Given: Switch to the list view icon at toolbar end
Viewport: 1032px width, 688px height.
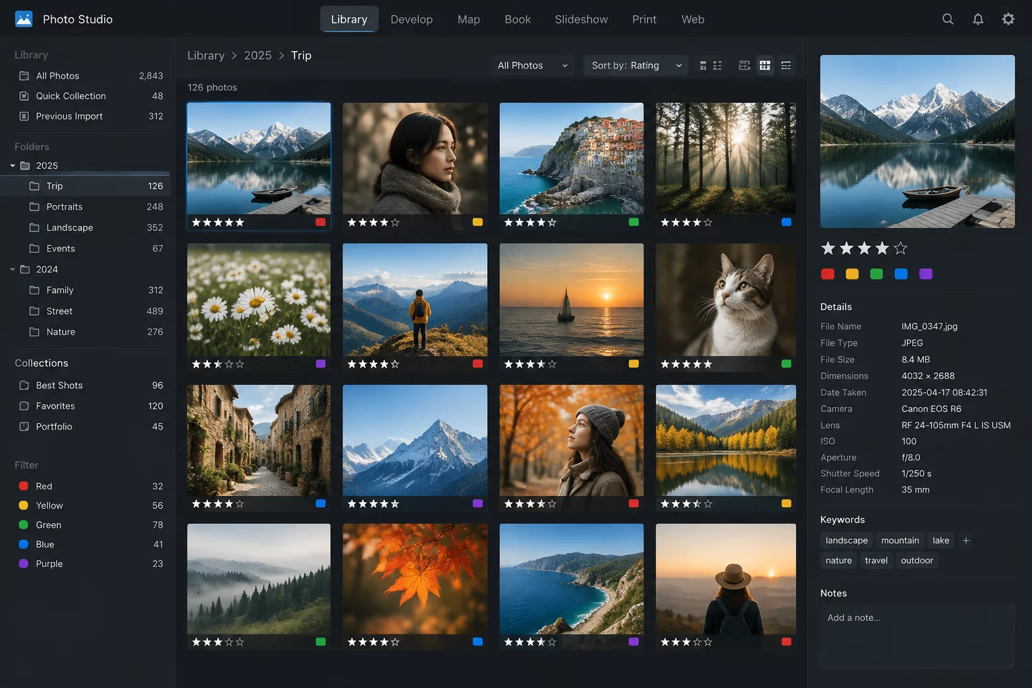Looking at the screenshot, I should coord(786,65).
